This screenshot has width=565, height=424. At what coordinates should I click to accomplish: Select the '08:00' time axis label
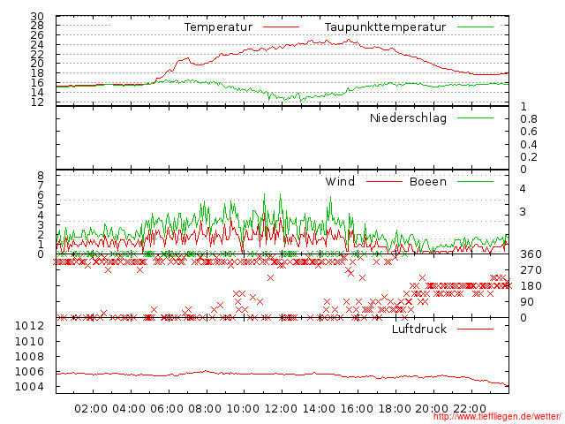click(x=205, y=409)
